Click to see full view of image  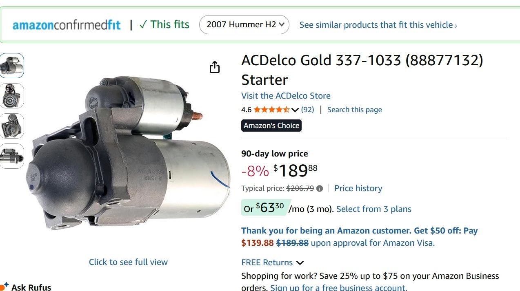pos(128,262)
